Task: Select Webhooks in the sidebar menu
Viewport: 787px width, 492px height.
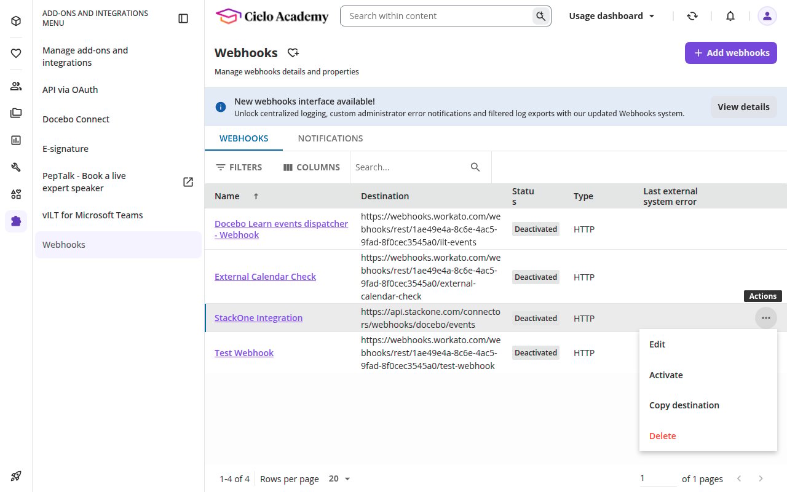Action: point(118,245)
